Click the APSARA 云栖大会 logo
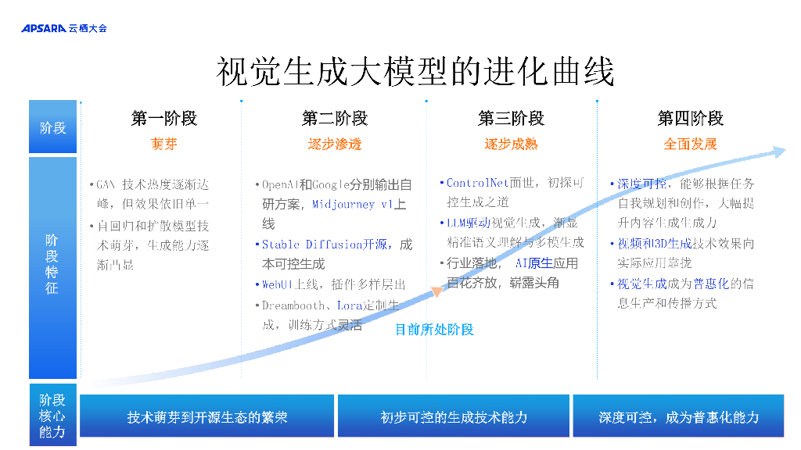This screenshot has height=450, width=801. (x=64, y=29)
